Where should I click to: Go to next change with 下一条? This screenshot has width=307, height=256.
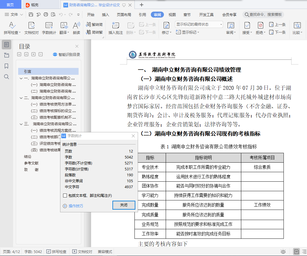[278, 32]
